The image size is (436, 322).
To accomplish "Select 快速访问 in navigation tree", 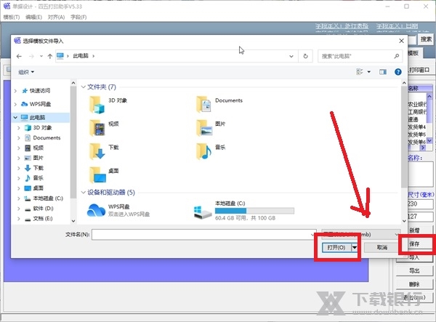I will (40, 91).
